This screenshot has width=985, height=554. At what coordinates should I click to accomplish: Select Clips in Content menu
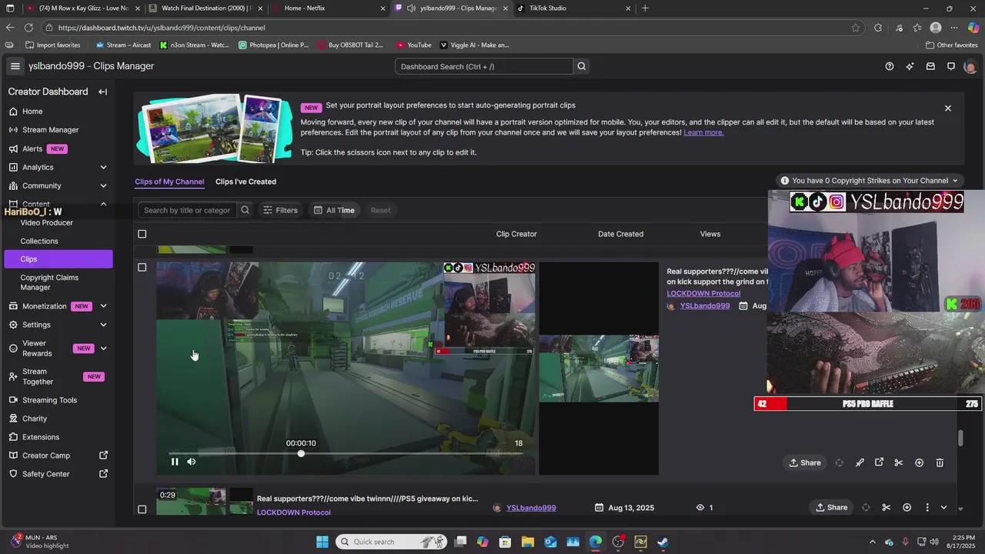coord(58,259)
